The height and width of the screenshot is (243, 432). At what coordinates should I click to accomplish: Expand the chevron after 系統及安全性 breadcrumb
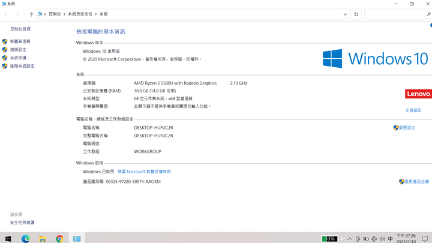click(96, 14)
